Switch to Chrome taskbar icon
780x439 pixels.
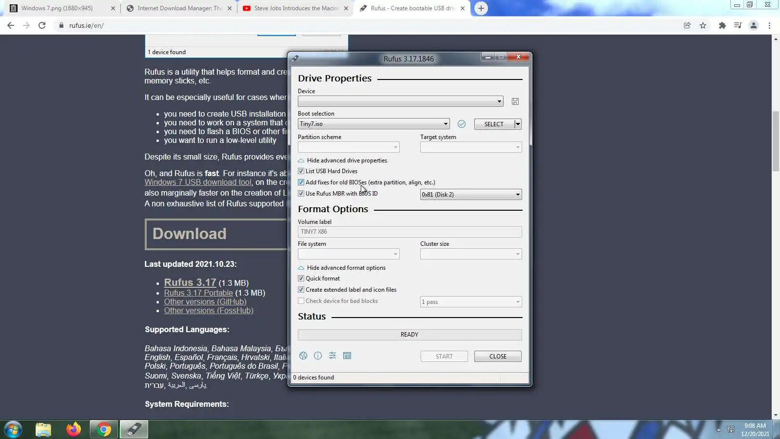[x=103, y=430]
